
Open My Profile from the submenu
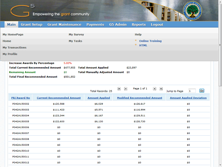point(10,54)
